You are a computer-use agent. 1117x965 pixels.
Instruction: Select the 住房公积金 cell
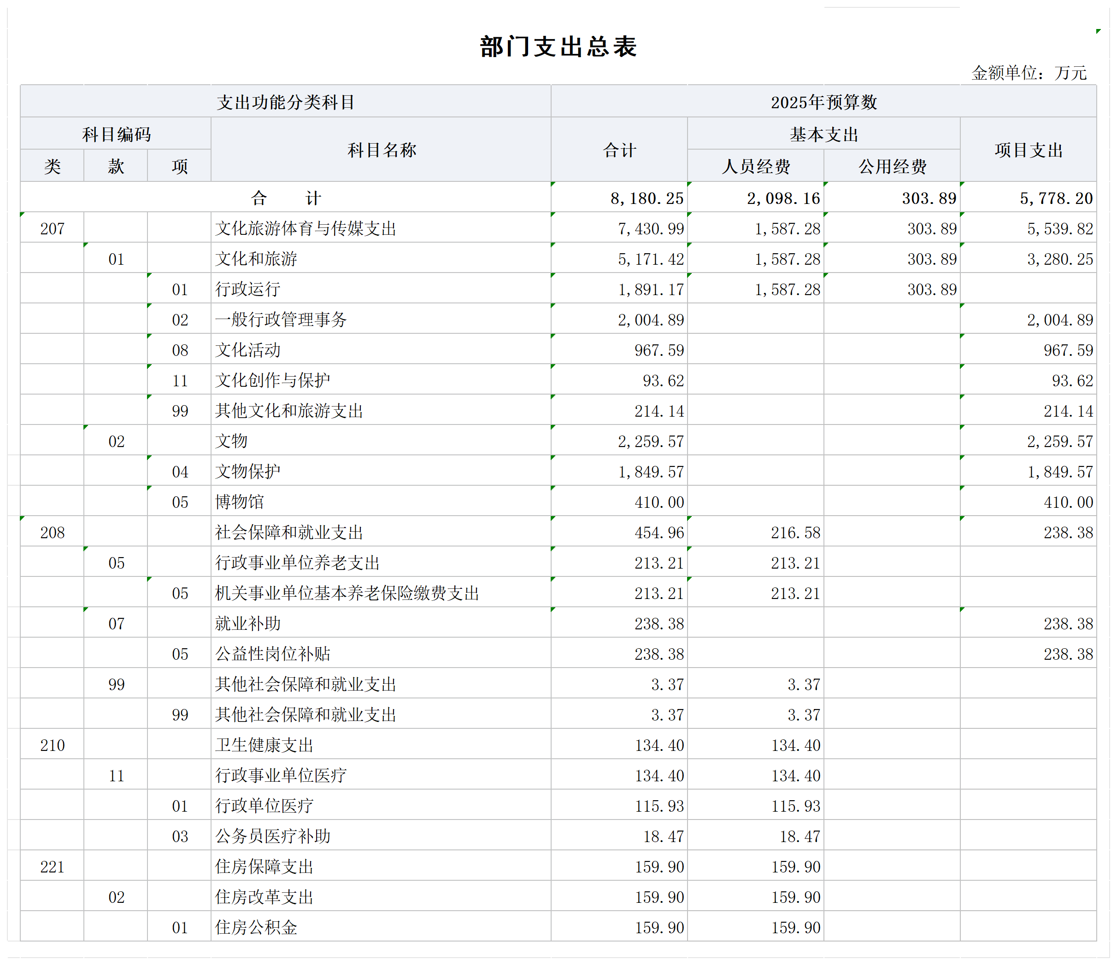tap(256, 927)
